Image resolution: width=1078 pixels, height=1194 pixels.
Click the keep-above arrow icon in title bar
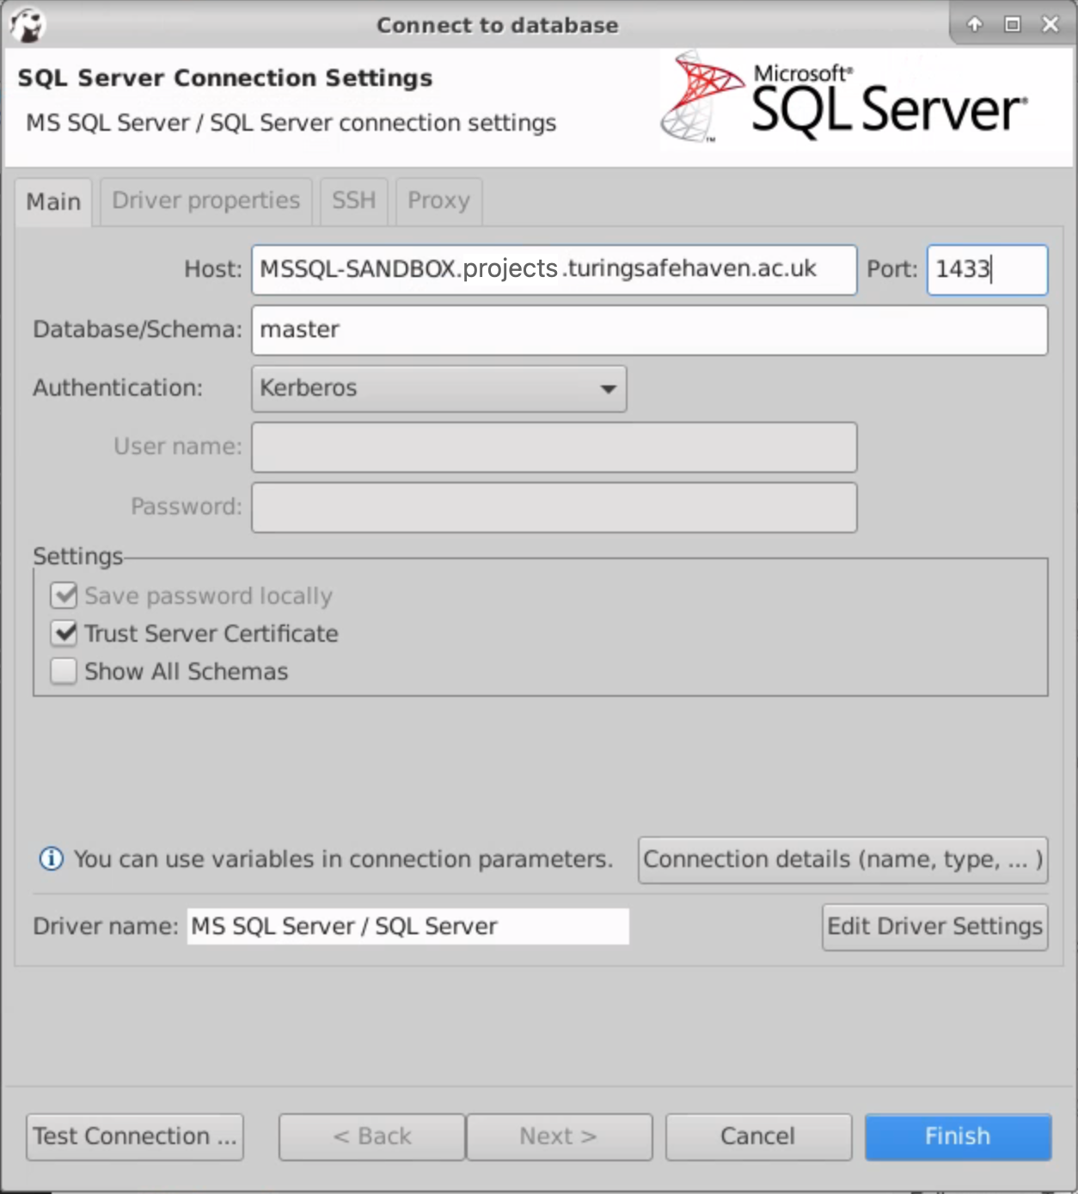pos(975,24)
